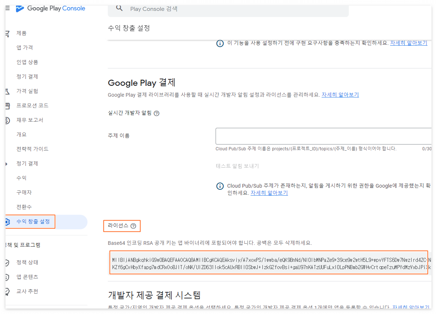437x314 pixels.
Task: Click help icon next to 실시간 개발자 알림
Action: click(156, 113)
